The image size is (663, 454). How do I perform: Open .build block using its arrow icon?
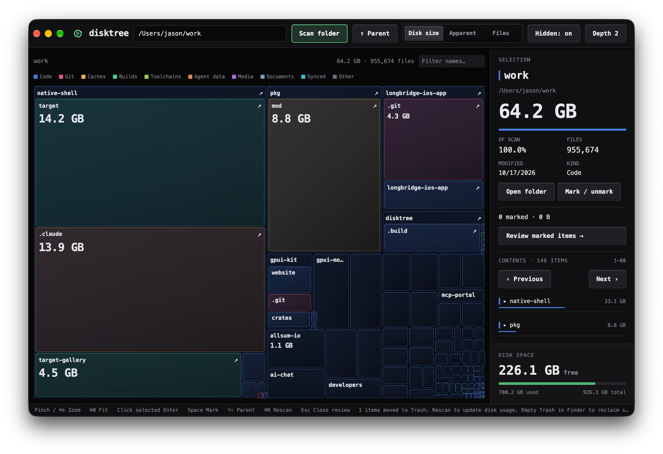tap(475, 231)
